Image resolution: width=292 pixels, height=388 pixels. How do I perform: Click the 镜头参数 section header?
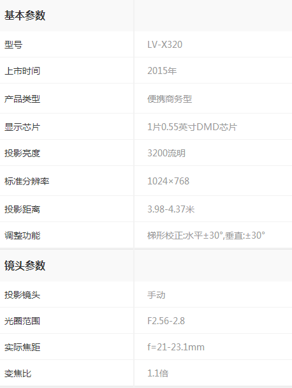pyautogui.click(x=25, y=265)
